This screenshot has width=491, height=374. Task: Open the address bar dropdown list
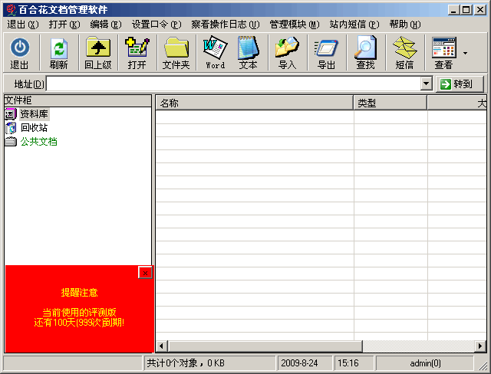point(426,84)
